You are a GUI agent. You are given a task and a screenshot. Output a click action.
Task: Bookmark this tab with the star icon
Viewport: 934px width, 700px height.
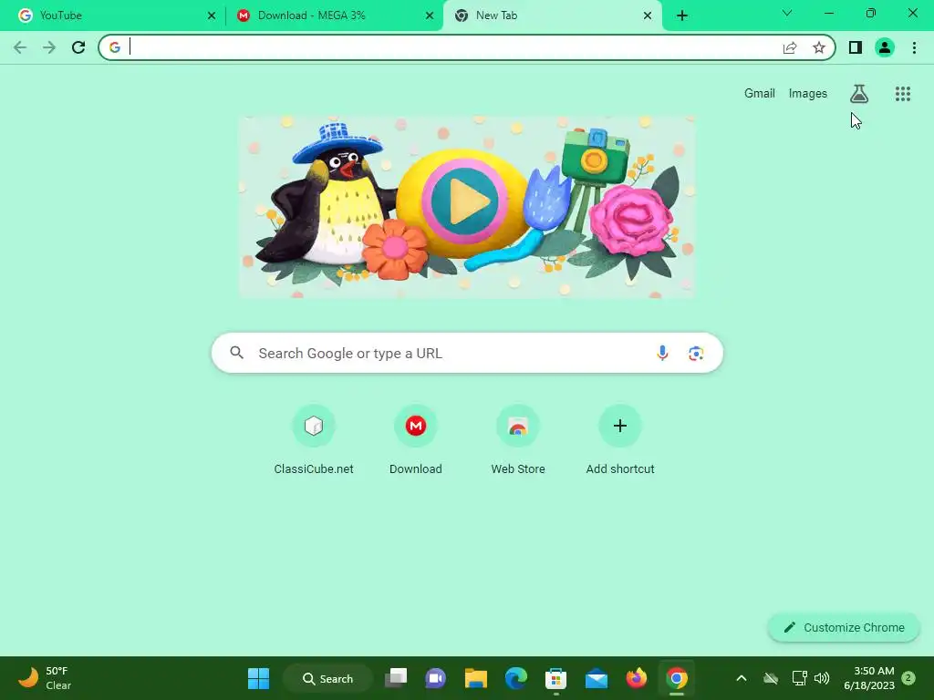[x=819, y=47]
